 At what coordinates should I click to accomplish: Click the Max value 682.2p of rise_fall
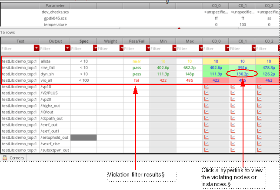pos(189,68)
